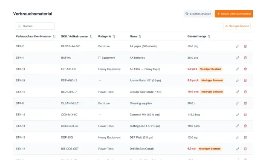Click Niedriger Bestand badge on STK-21 row

pos(212,81)
